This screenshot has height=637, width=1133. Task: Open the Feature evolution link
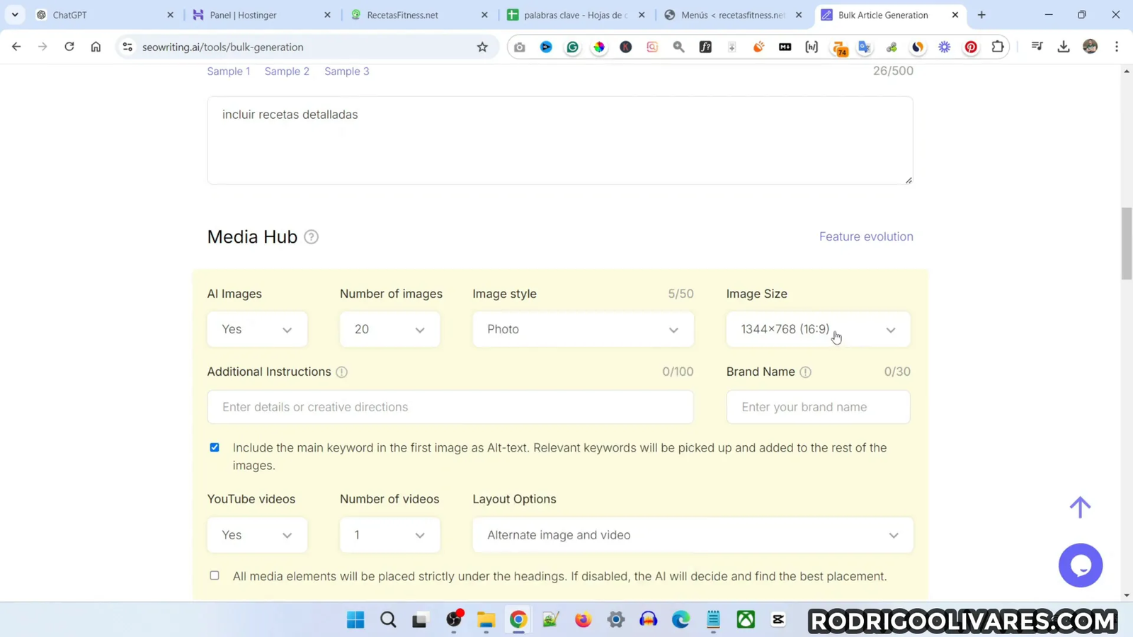[865, 236]
